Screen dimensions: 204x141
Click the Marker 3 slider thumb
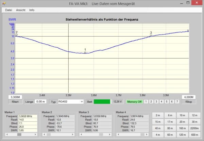[x=101, y=135]
